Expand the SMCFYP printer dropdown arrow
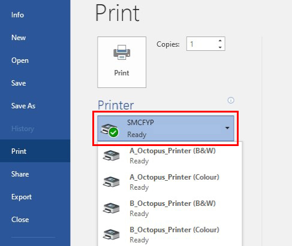 tap(227, 128)
